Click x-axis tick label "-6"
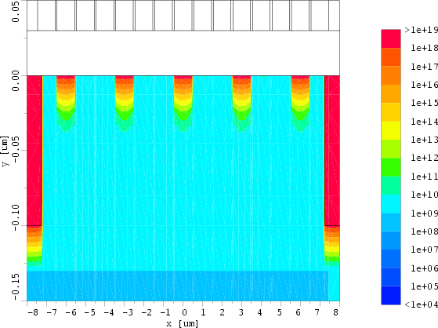The width and height of the screenshot is (438, 328). click(x=71, y=312)
